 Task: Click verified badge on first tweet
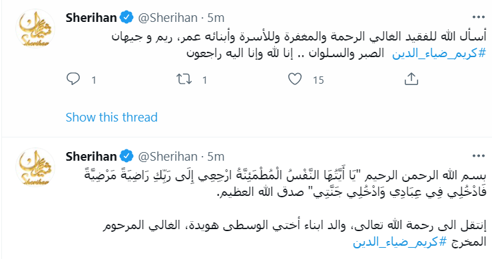[x=126, y=17]
